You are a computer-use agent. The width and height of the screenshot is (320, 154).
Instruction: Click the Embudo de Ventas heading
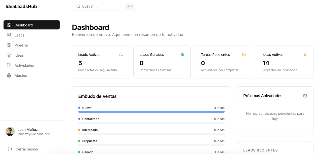97,96
